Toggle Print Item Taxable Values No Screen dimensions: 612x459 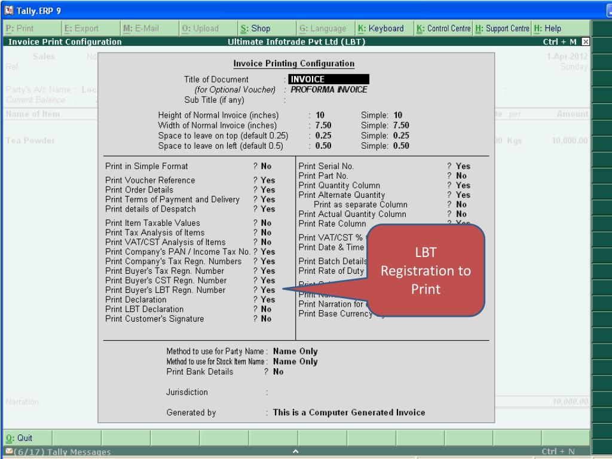266,223
